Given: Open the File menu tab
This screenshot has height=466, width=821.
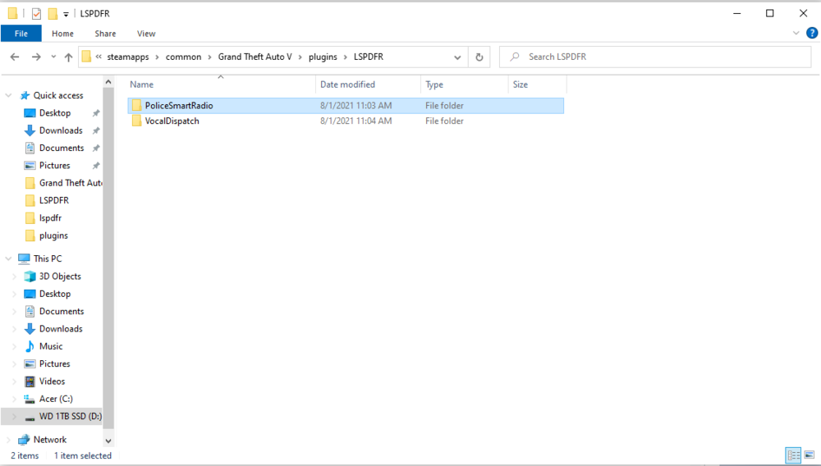Looking at the screenshot, I should [21, 34].
